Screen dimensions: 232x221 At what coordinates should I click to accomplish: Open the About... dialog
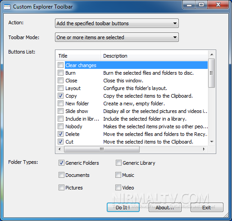pyautogui.click(x=165, y=207)
